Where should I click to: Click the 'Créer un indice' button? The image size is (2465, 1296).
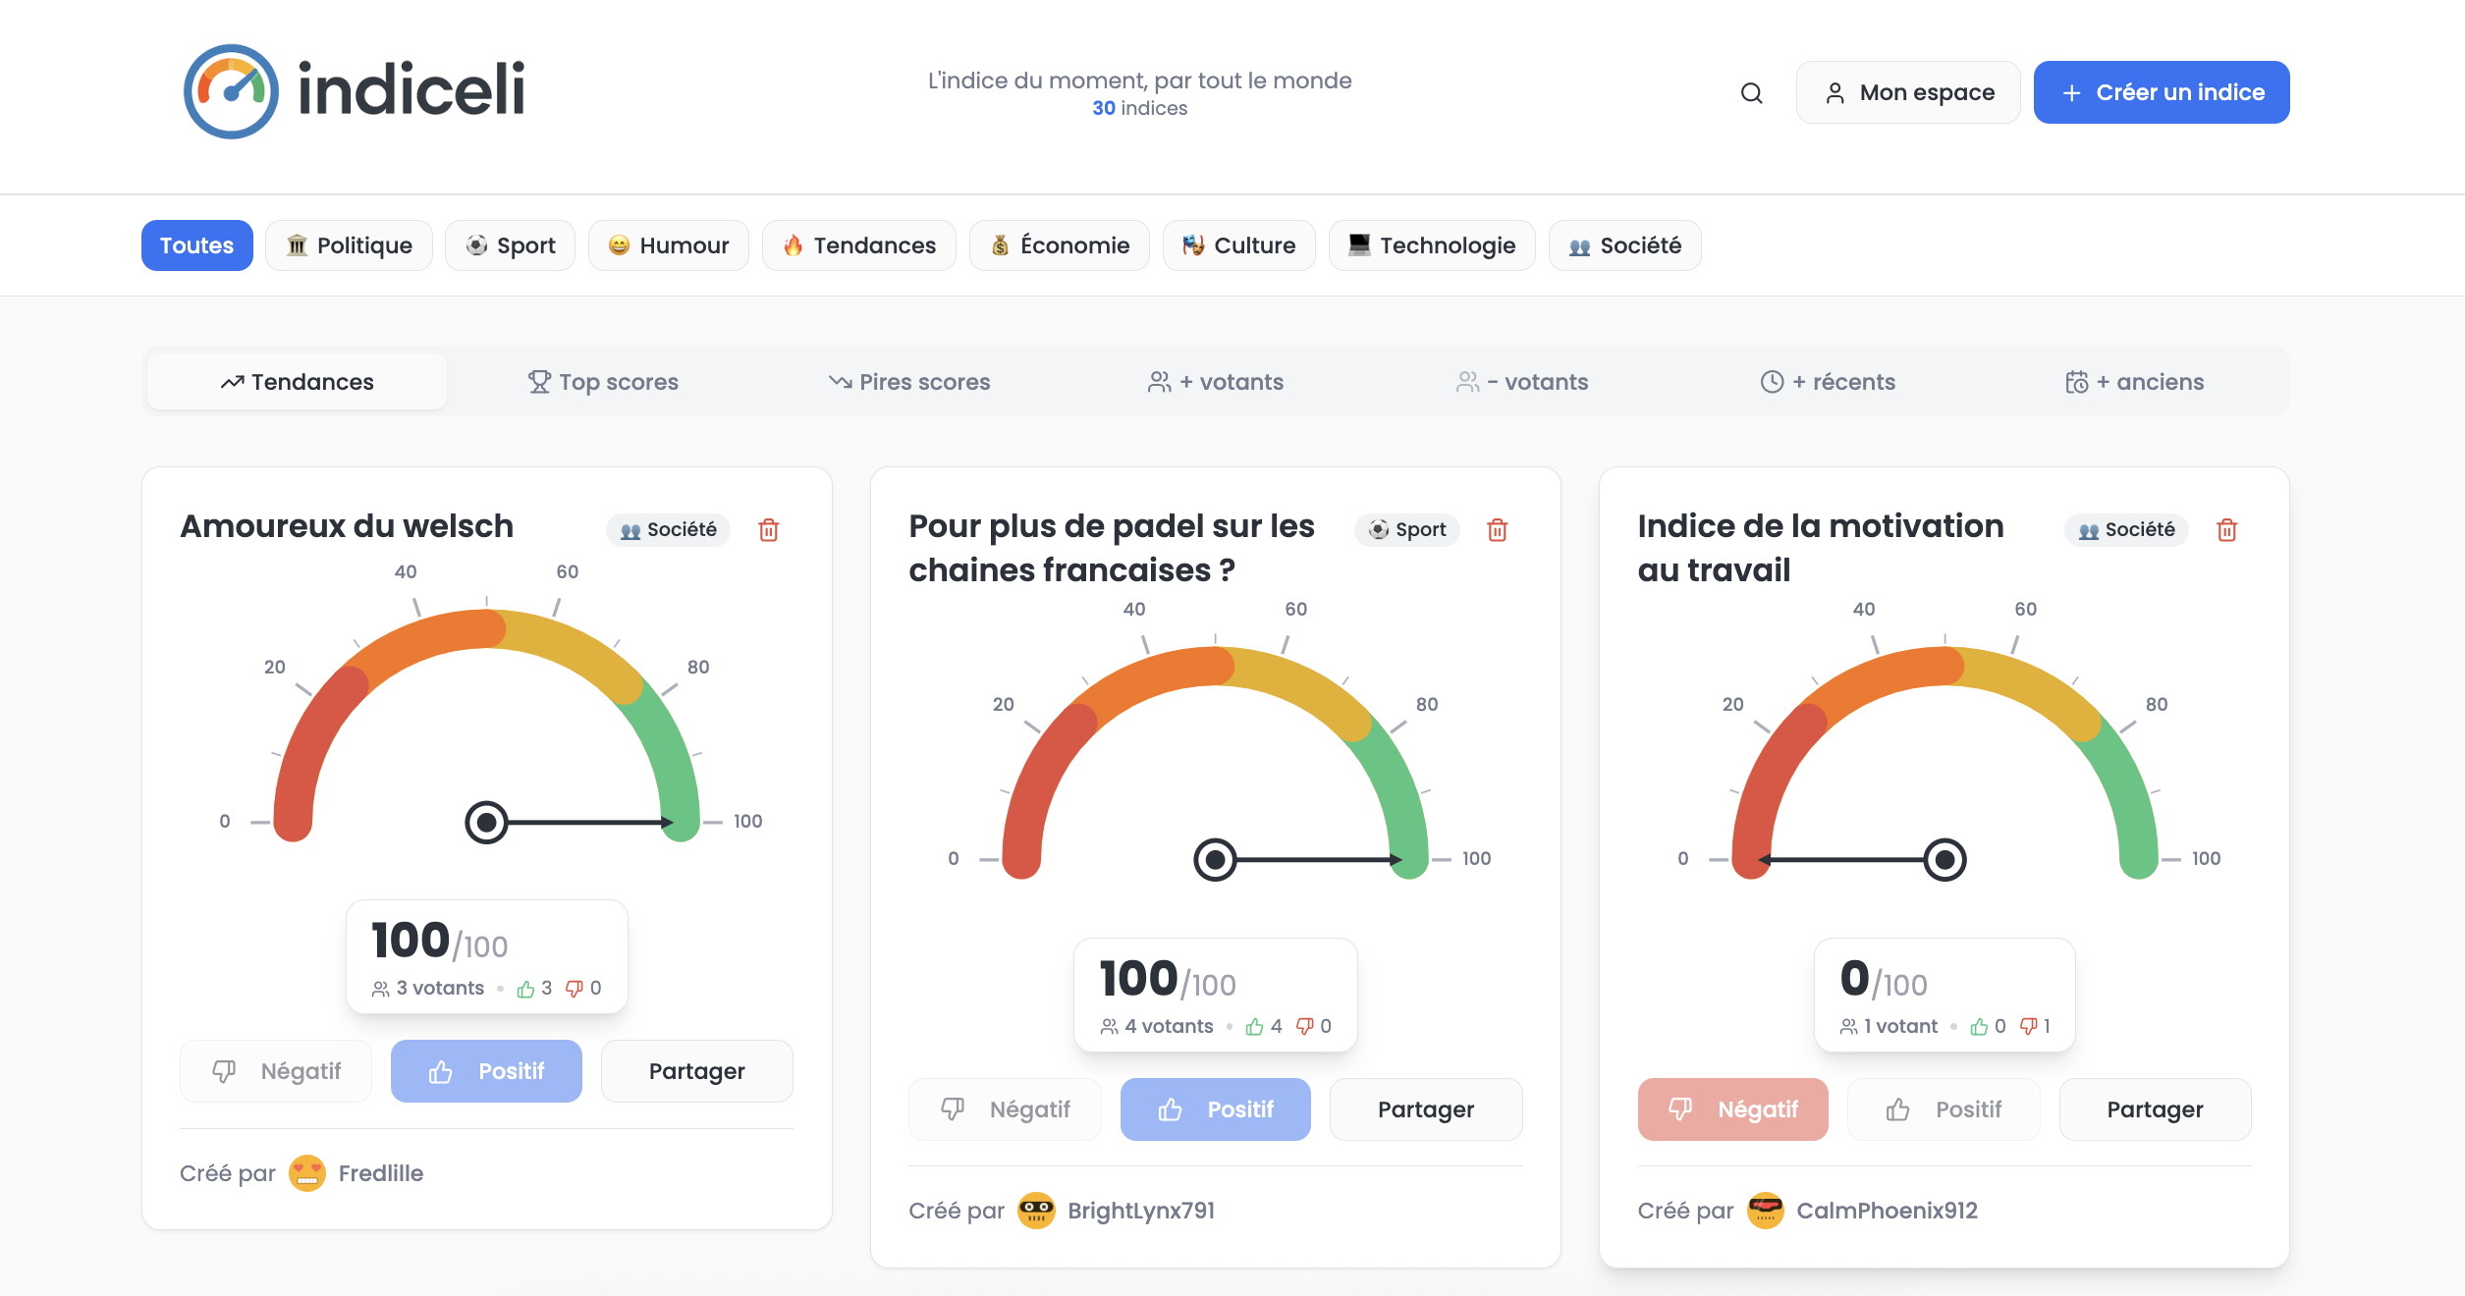click(x=2162, y=91)
